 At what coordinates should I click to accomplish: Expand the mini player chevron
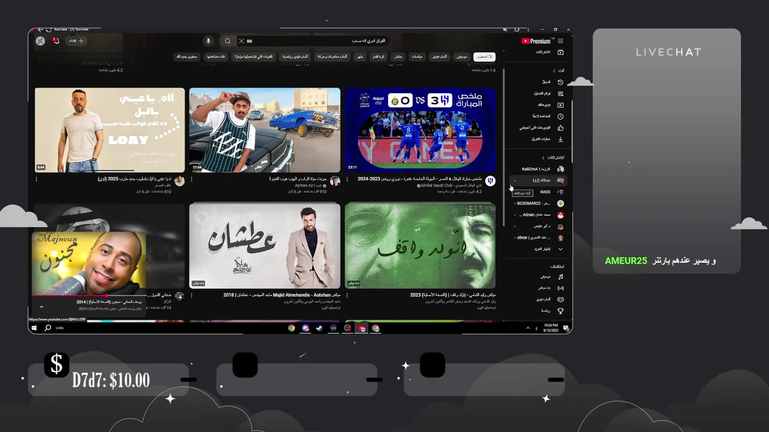41,307
